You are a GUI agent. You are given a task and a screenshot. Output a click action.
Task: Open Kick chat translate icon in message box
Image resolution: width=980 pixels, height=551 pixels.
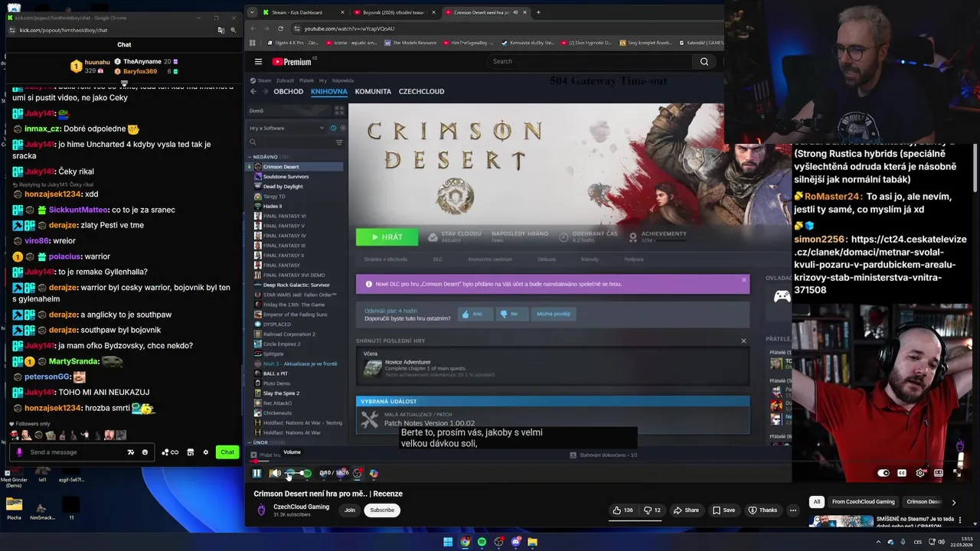[131, 452]
